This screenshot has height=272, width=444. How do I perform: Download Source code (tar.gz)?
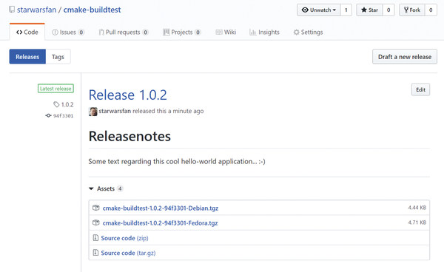[128, 253]
